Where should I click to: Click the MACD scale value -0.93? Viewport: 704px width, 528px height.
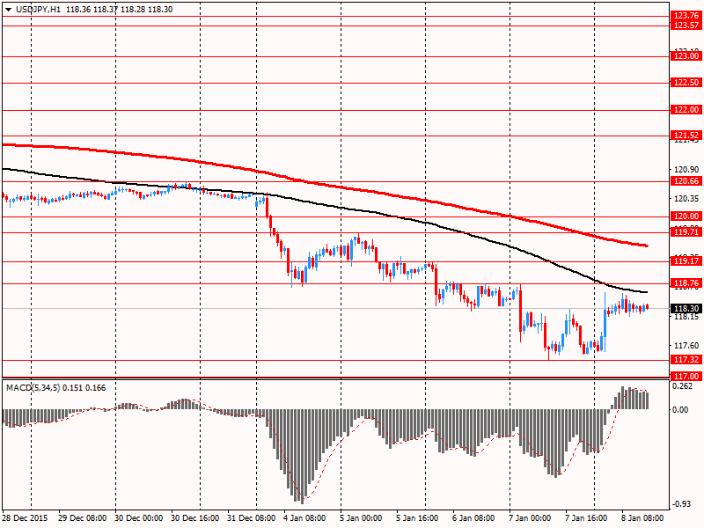point(681,504)
